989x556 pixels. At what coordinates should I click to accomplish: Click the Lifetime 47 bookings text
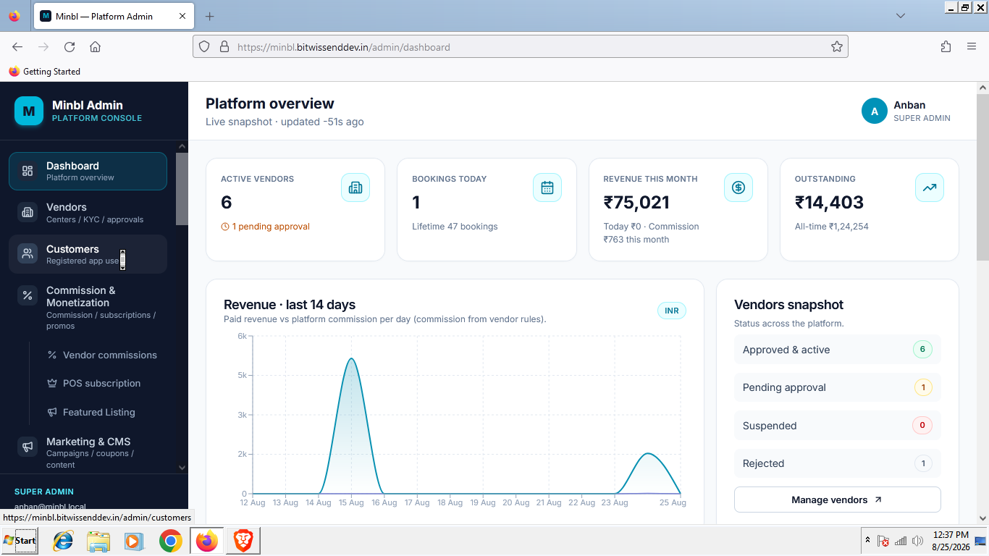[455, 227]
